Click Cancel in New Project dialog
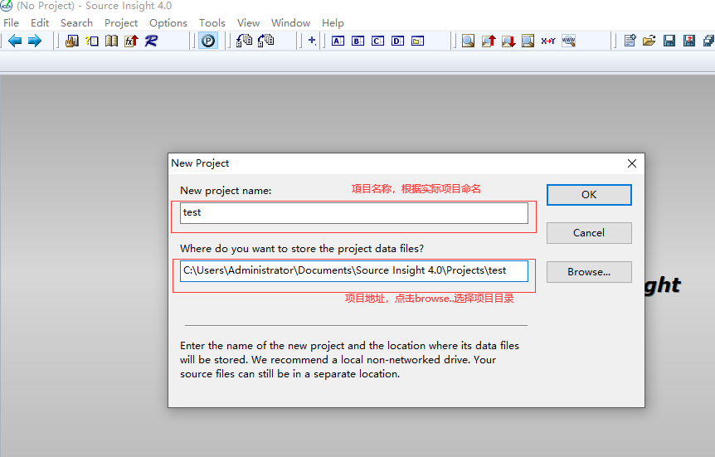715x457 pixels. point(589,233)
